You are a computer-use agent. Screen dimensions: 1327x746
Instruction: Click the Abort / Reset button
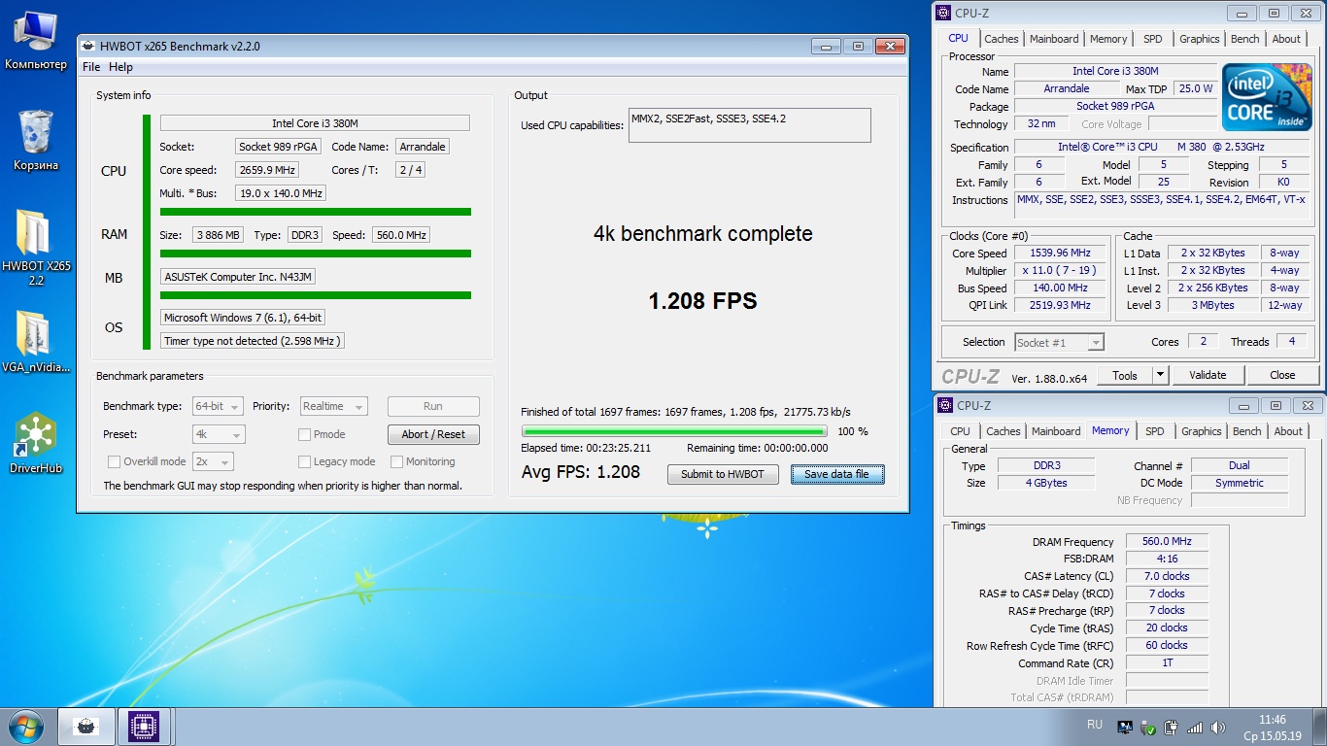click(x=433, y=434)
